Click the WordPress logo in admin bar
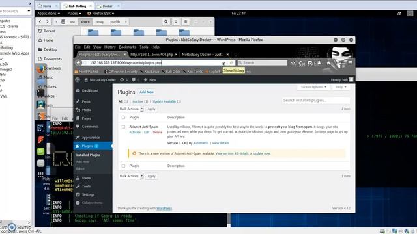The height and width of the screenshot is (234, 417). coord(78,79)
